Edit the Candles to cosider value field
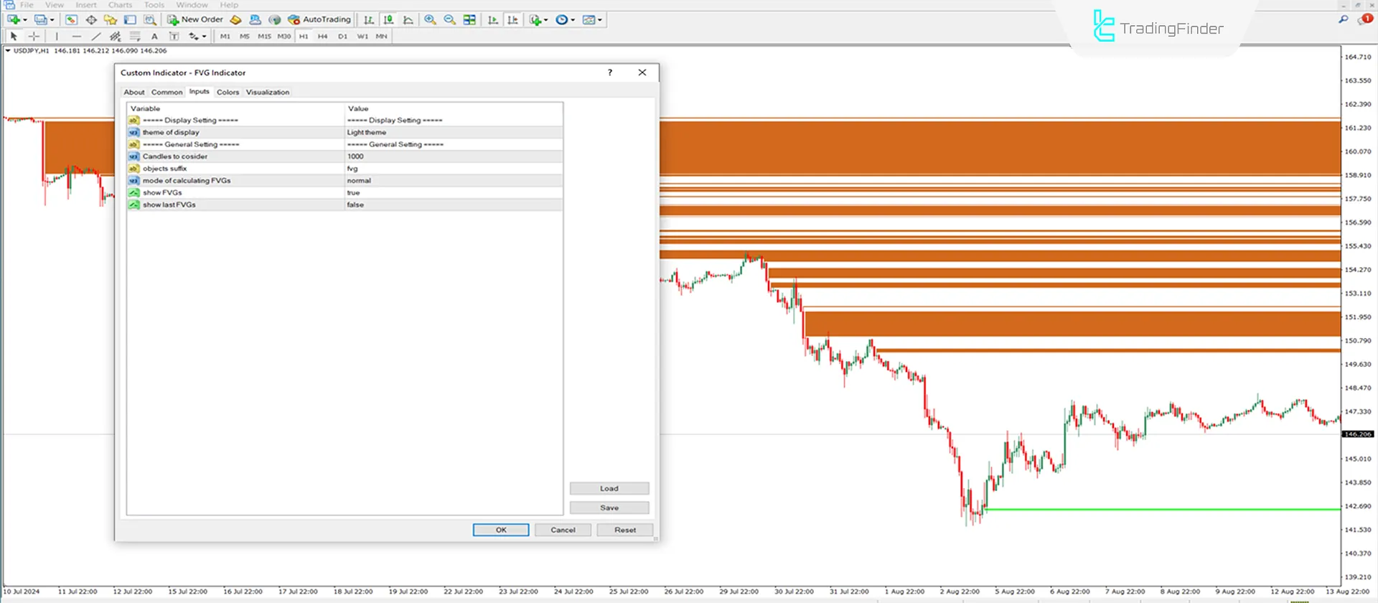Viewport: 1378px width, 603px height. pyautogui.click(x=452, y=156)
